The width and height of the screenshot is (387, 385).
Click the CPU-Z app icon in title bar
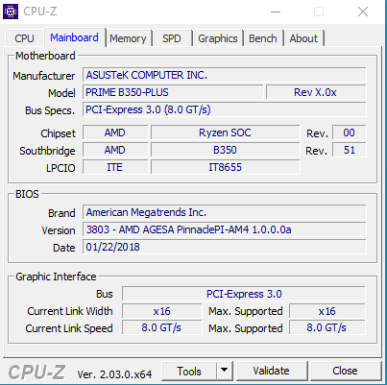point(11,12)
